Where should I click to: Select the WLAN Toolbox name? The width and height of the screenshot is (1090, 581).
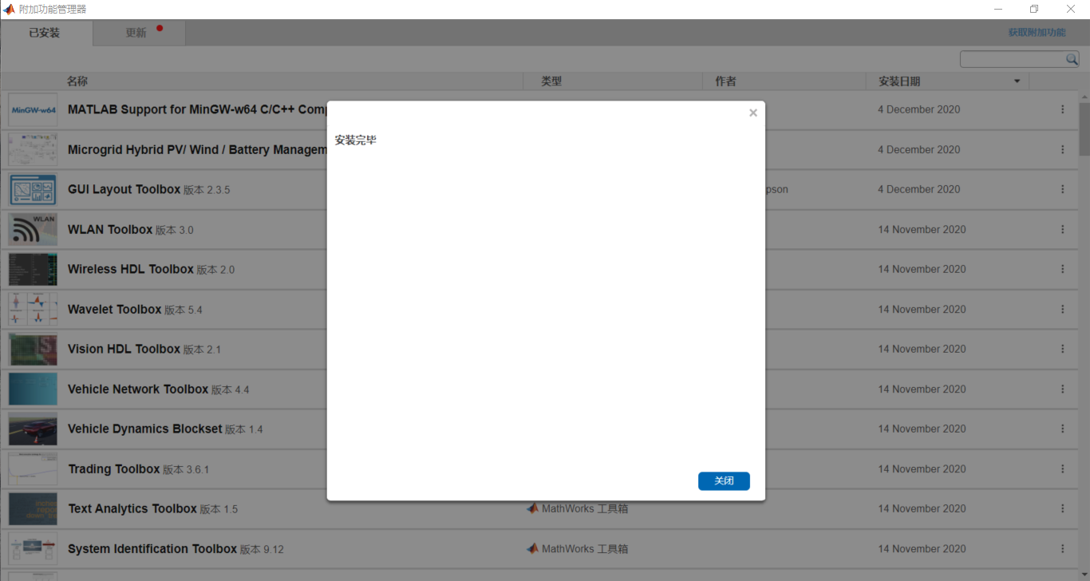(110, 229)
